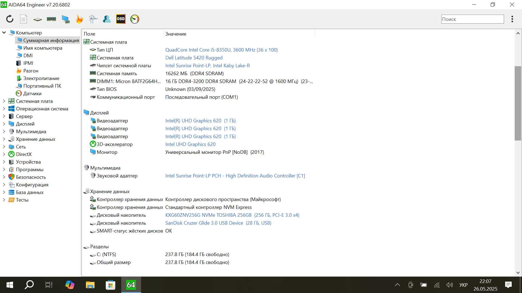Screen dimensions: 522x293
Task: Open the preferences toolbar icon
Action: click(x=93, y=19)
